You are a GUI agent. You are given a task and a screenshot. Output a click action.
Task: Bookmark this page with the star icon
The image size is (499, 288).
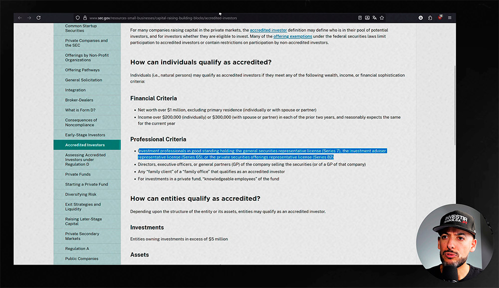pyautogui.click(x=382, y=18)
